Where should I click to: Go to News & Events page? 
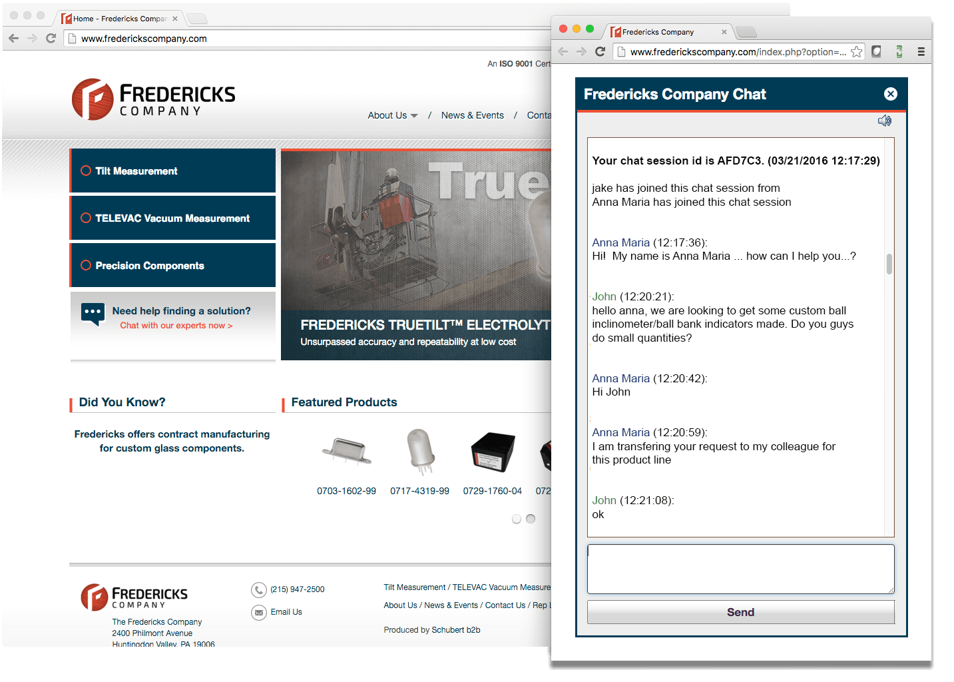tap(472, 115)
